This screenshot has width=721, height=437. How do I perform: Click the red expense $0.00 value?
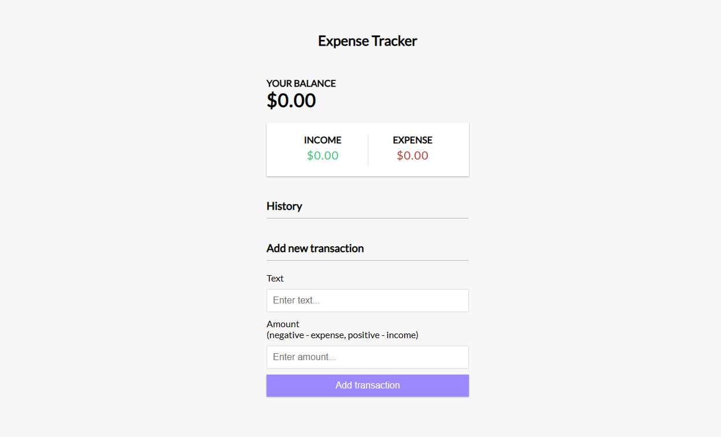tap(412, 155)
